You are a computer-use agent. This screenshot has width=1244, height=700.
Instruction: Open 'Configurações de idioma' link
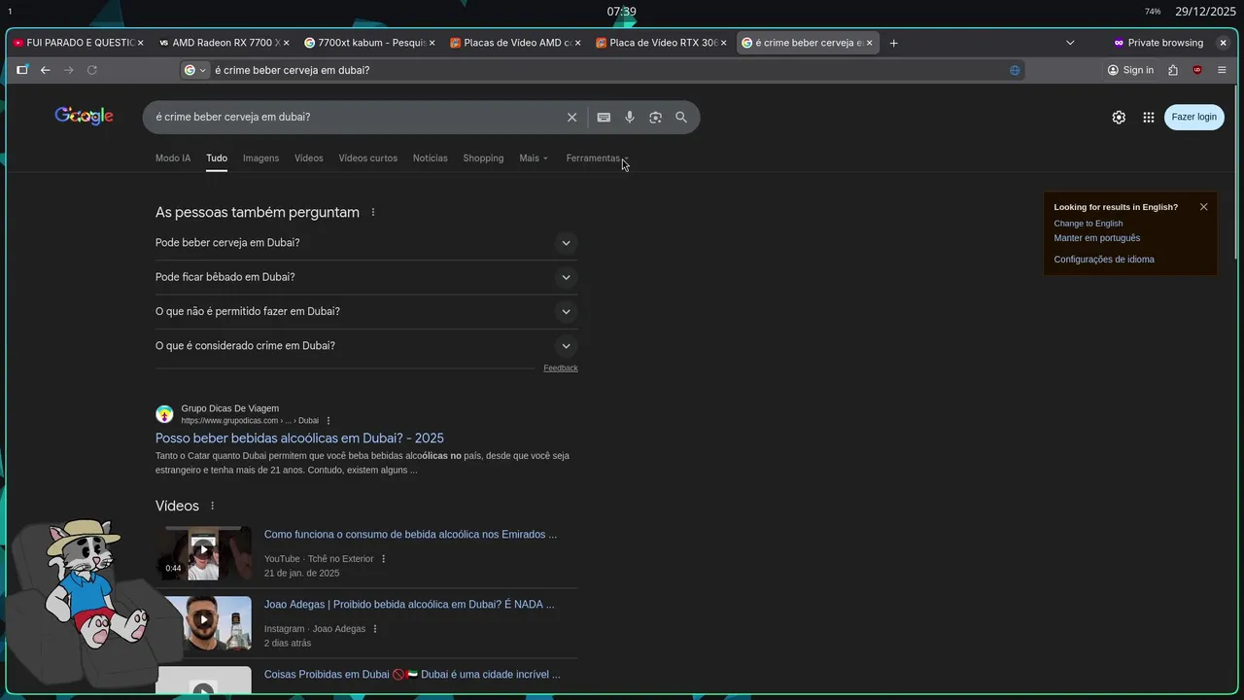1104,260
